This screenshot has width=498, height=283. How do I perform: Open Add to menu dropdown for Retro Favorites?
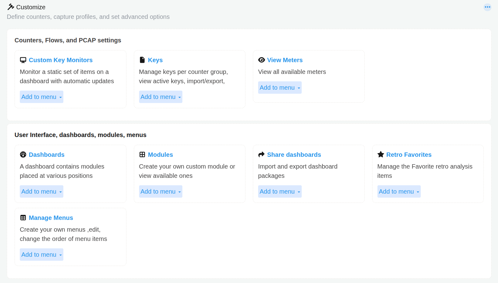tap(399, 191)
